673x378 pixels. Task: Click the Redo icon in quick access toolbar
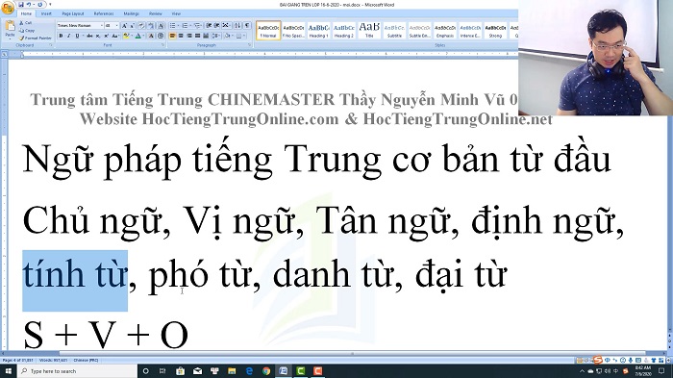(x=39, y=5)
